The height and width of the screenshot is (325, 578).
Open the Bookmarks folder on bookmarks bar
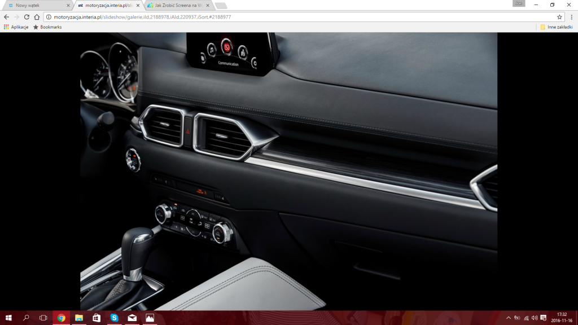(x=47, y=27)
